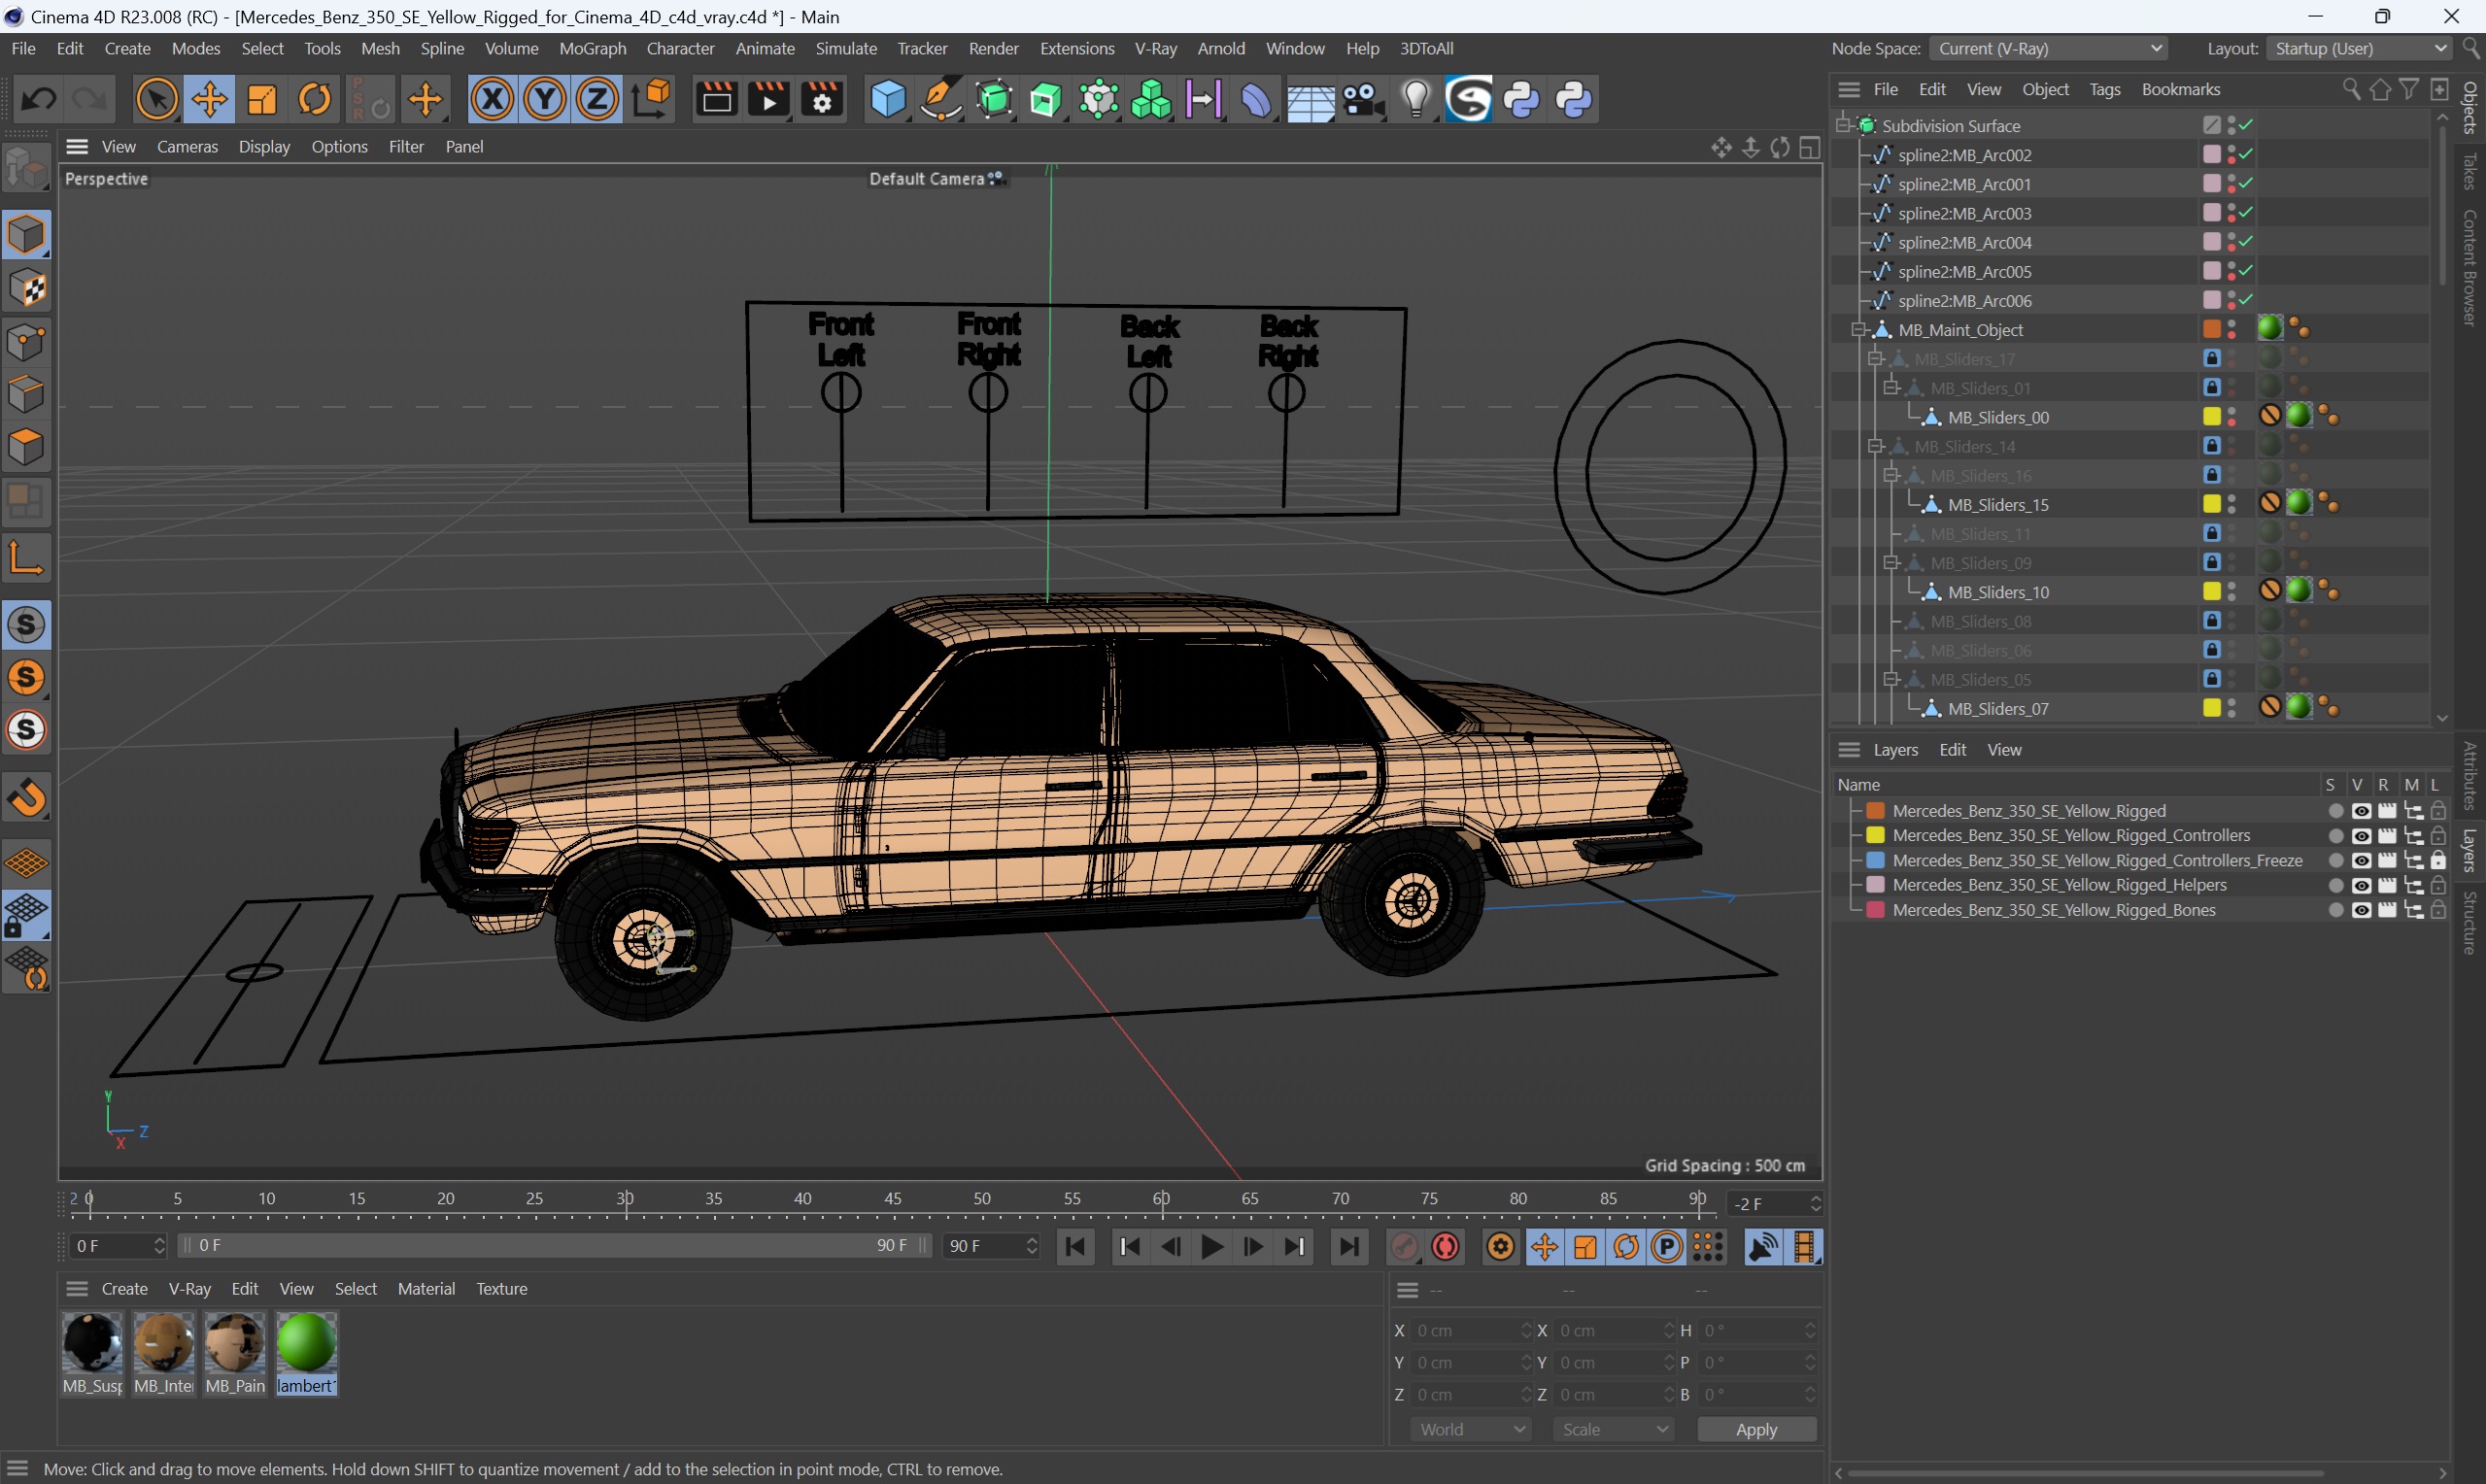This screenshot has height=1484, width=2486.
Task: Click the pink swatch beside spline2:MB_Arc004
Action: pyautogui.click(x=2211, y=242)
